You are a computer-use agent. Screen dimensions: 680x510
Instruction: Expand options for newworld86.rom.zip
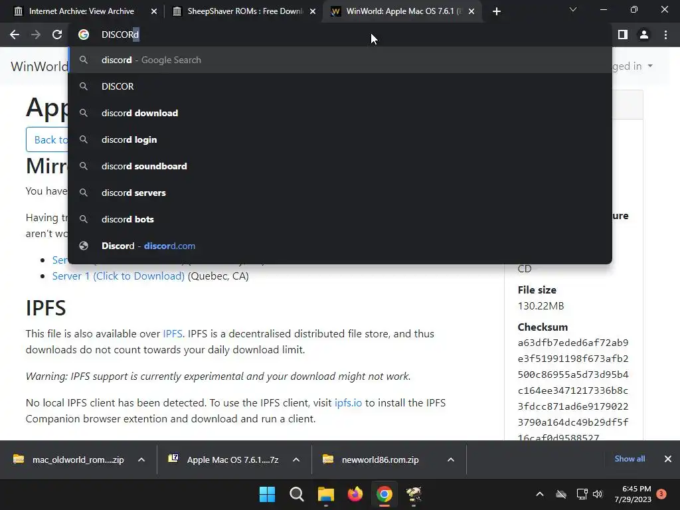(451, 460)
